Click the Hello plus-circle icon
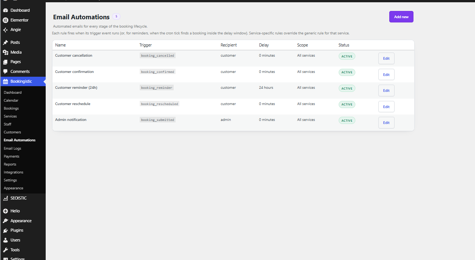This screenshot has height=260, width=475. (5, 211)
